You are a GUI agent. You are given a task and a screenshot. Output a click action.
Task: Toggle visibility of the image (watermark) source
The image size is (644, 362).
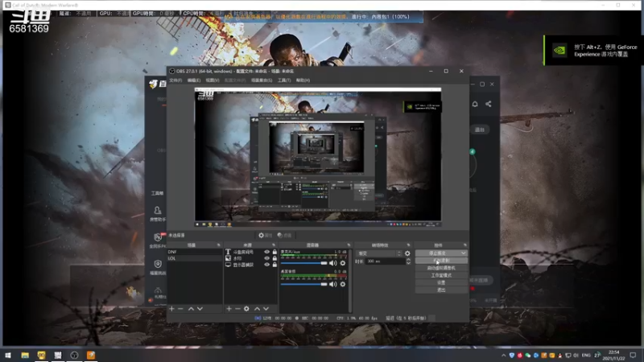(x=267, y=258)
